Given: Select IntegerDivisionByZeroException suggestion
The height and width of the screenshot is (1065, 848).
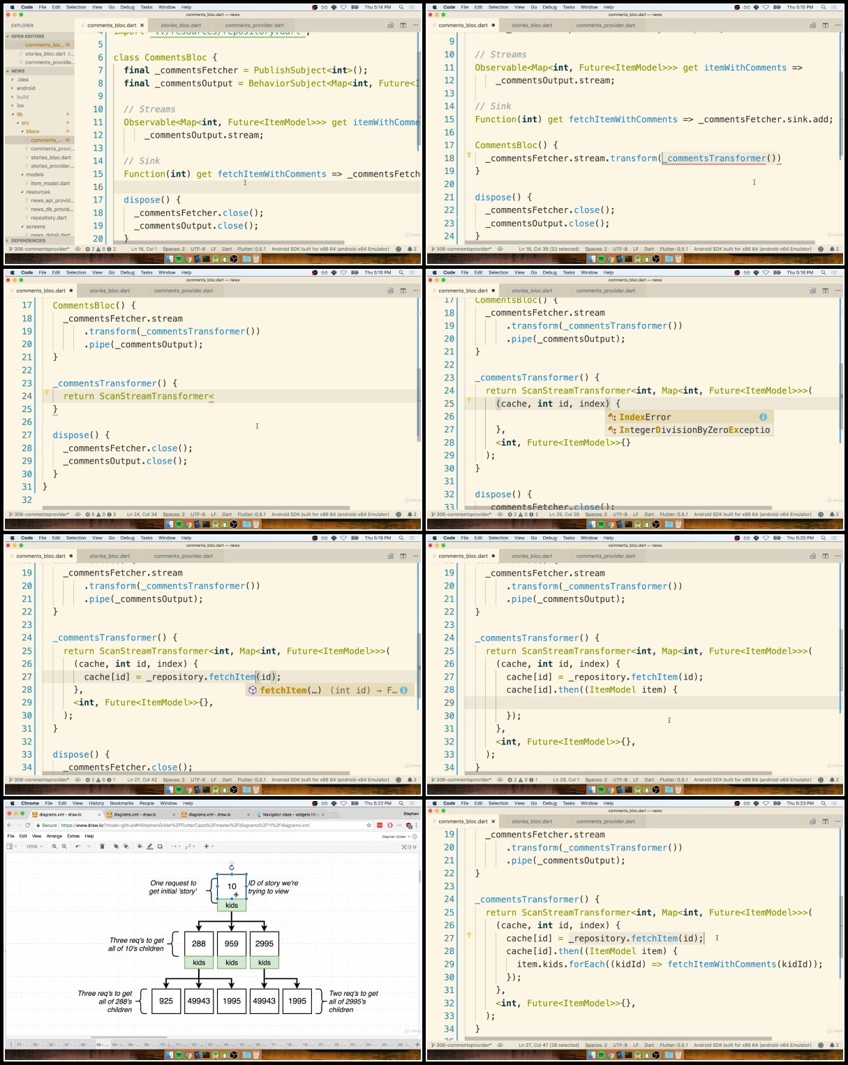Looking at the screenshot, I should click(689, 430).
